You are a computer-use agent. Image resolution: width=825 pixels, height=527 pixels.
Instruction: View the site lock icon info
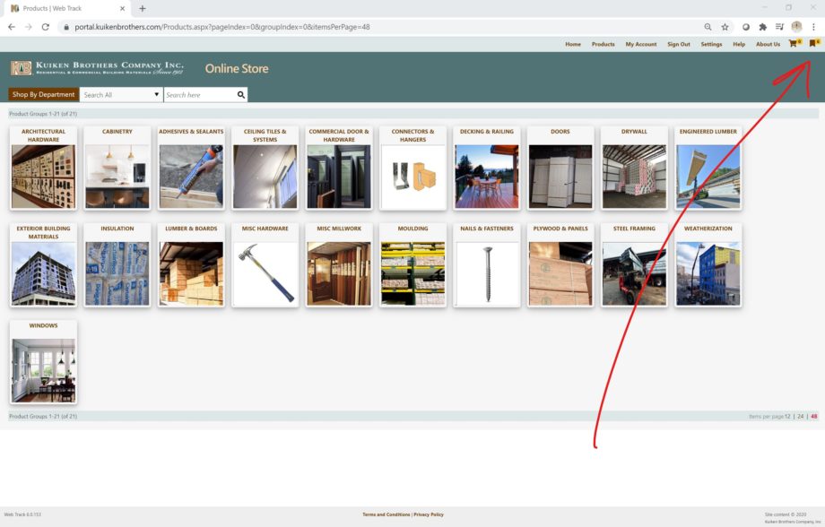click(x=65, y=27)
